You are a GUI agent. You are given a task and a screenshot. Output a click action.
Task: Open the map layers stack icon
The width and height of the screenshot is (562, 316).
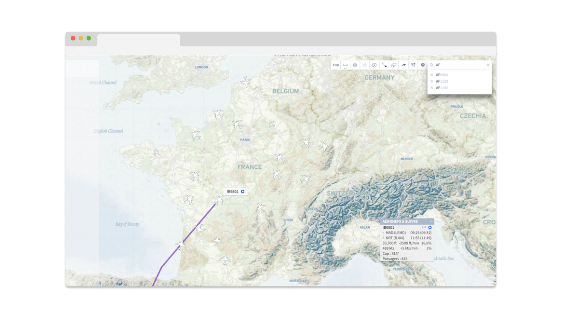click(x=355, y=65)
